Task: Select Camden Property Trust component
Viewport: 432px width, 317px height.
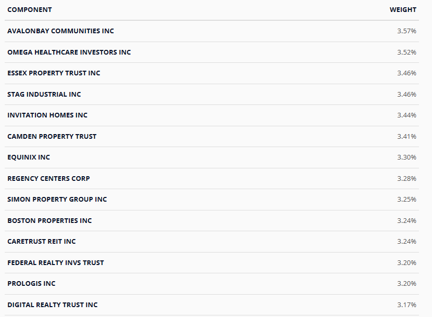Action: tap(52, 137)
